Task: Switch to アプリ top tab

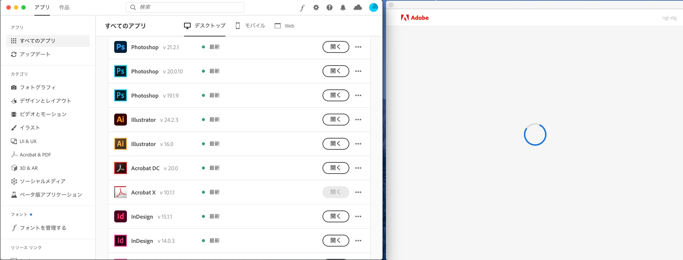Action: coord(42,7)
